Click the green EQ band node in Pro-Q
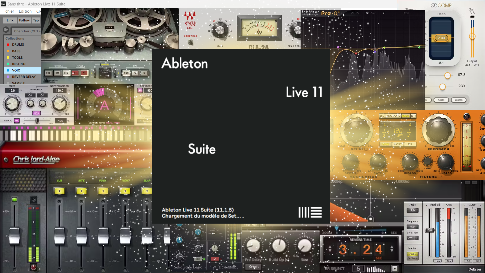485x273 pixels. 419,47
